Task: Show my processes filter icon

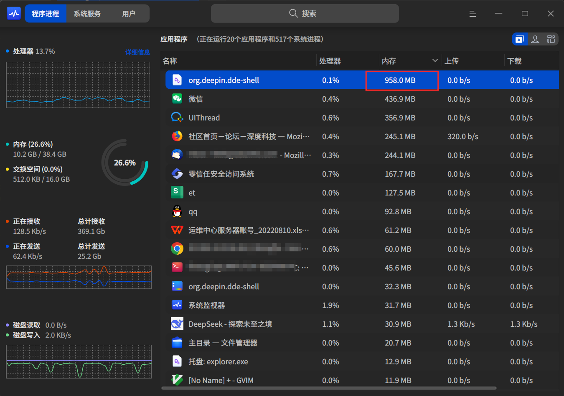Action: pos(535,39)
